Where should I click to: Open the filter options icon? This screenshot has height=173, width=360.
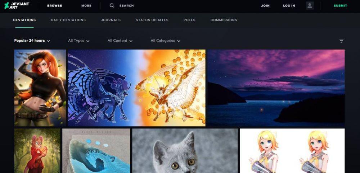point(341,41)
